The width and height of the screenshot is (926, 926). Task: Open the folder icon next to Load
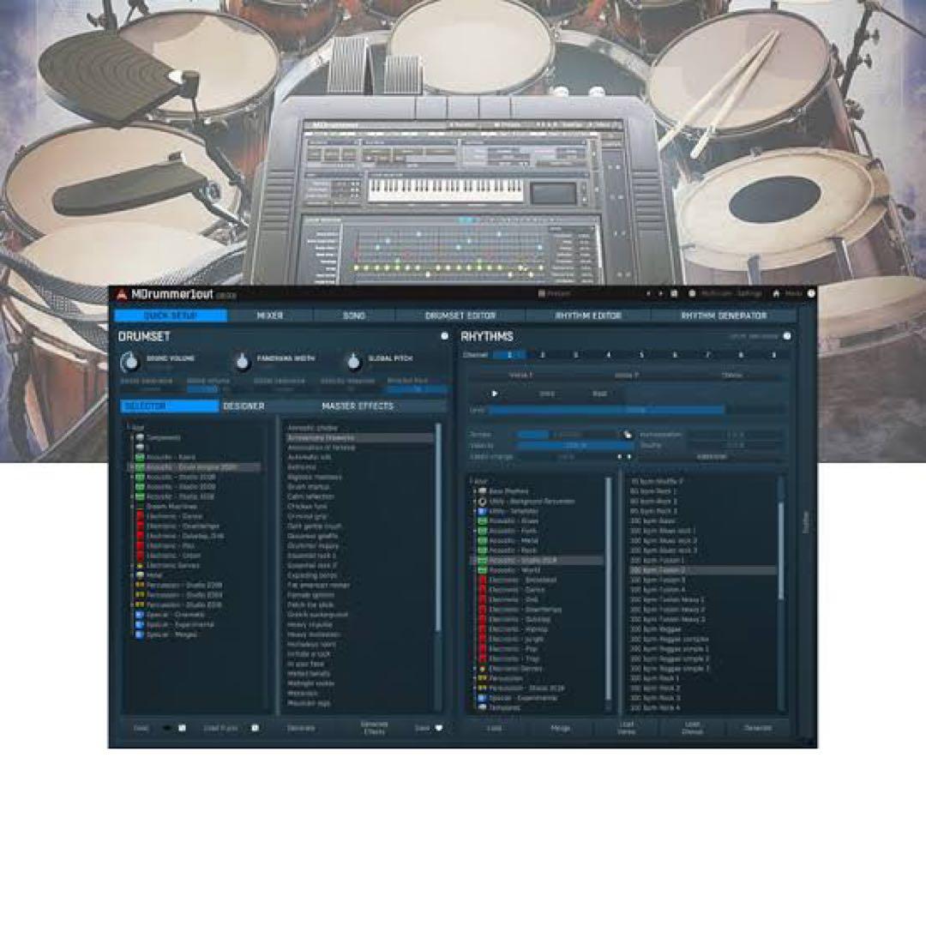click(181, 728)
